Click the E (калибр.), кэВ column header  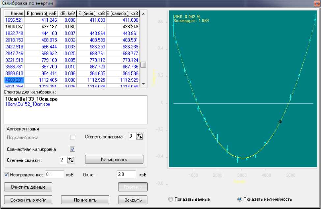[123, 13]
